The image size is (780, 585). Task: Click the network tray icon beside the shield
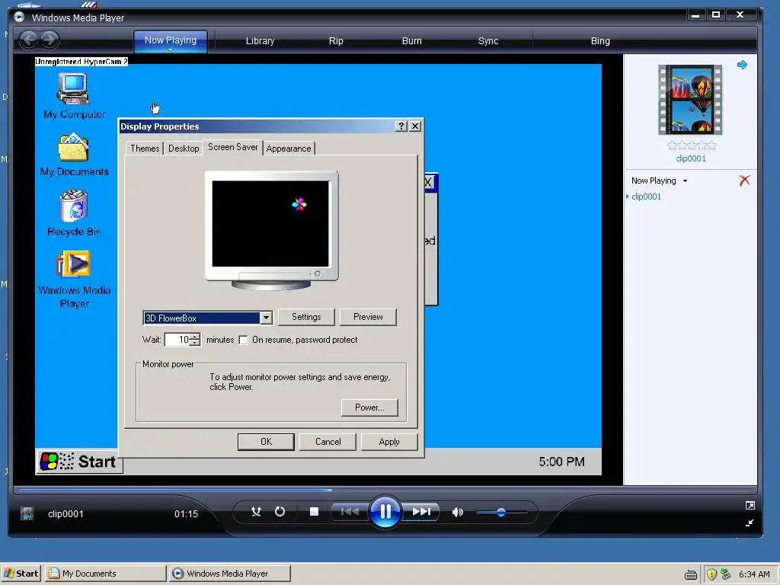(x=726, y=574)
